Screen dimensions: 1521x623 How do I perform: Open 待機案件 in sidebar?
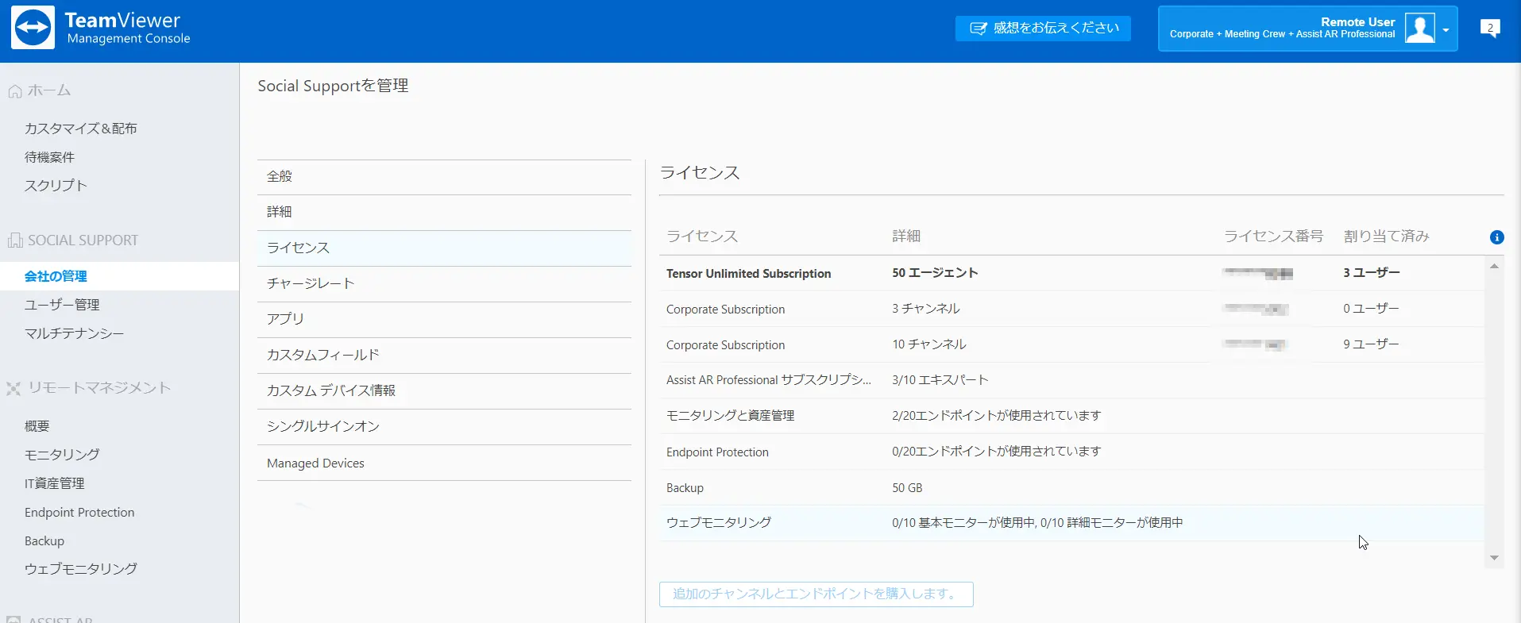pyautogui.click(x=49, y=157)
